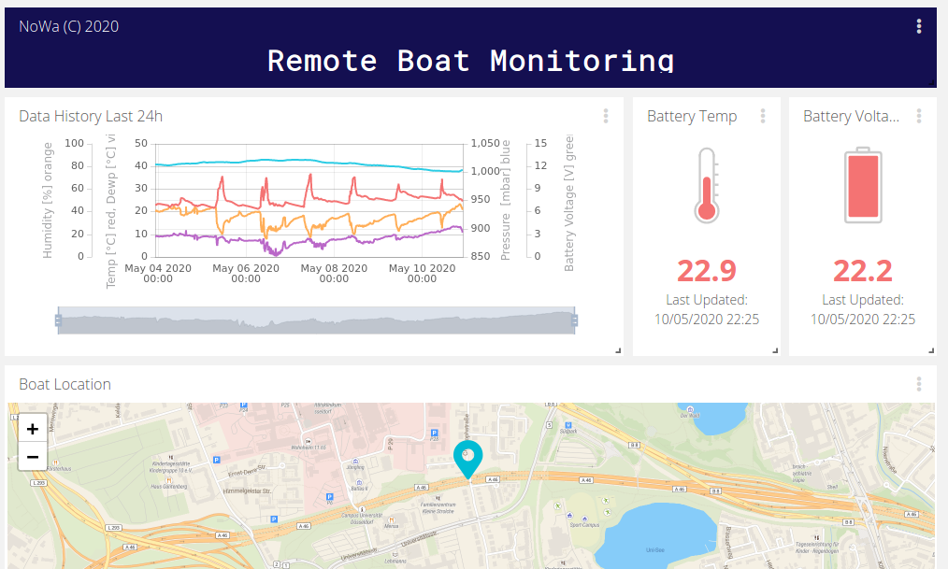
Task: Open Battery Voltage widget options menu
Action: (x=918, y=116)
